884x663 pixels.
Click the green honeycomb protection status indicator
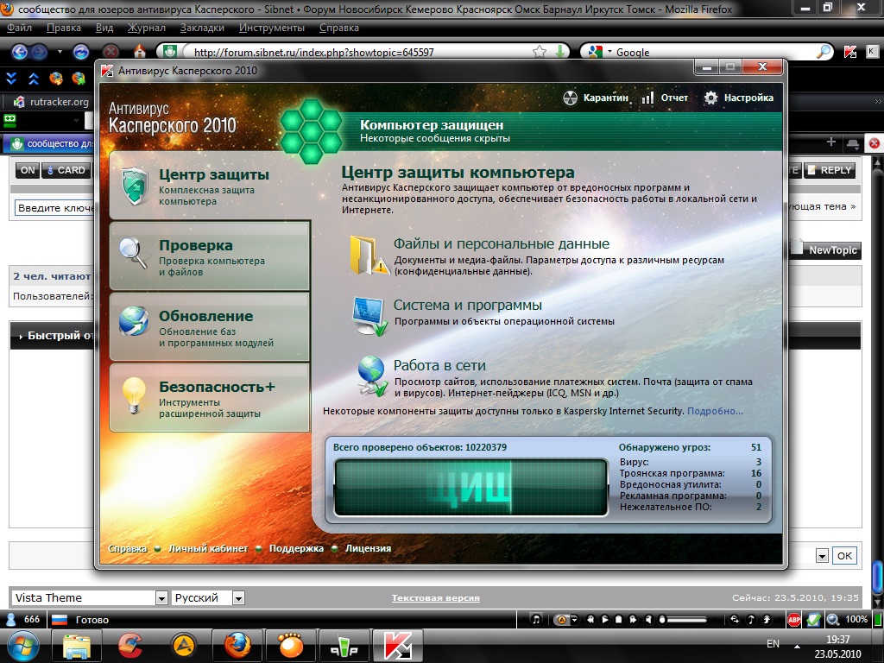[311, 131]
